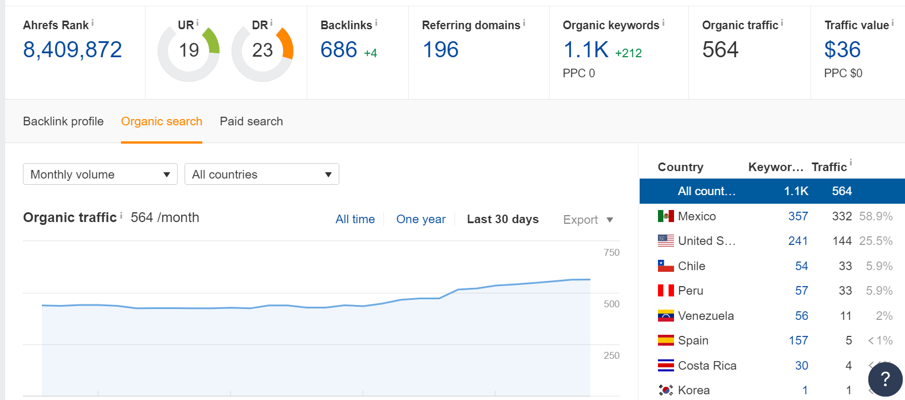This screenshot has height=400, width=905.
Task: Click the Peru flag icon
Action: [x=665, y=291]
